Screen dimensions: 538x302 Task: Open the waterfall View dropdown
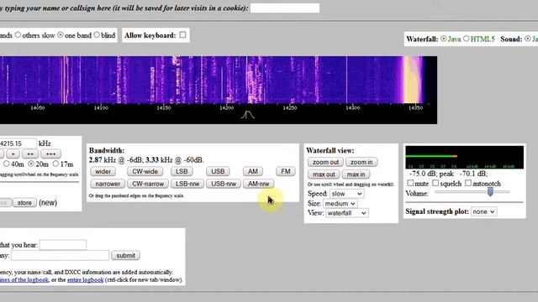[346, 213]
